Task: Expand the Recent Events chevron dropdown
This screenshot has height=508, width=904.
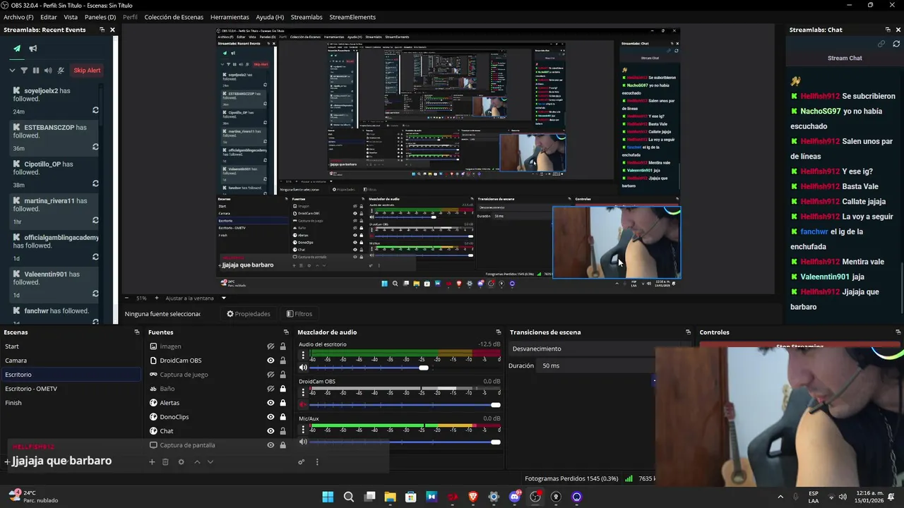Action: [12, 71]
